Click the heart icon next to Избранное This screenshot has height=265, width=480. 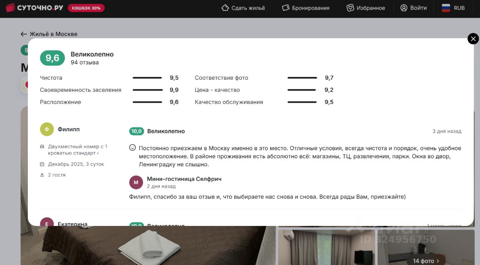point(350,8)
